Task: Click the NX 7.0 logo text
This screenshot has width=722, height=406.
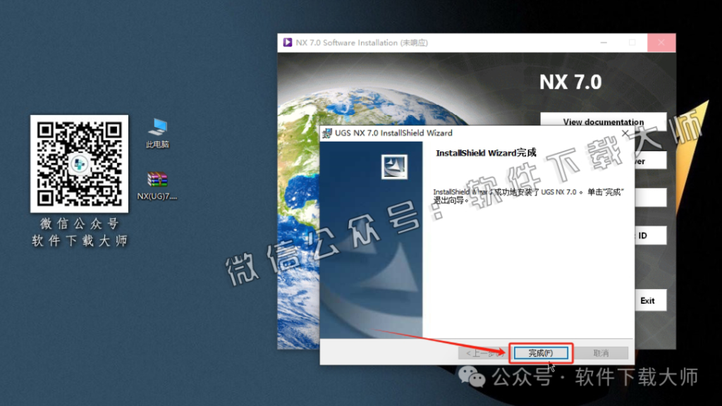Action: pyautogui.click(x=571, y=82)
